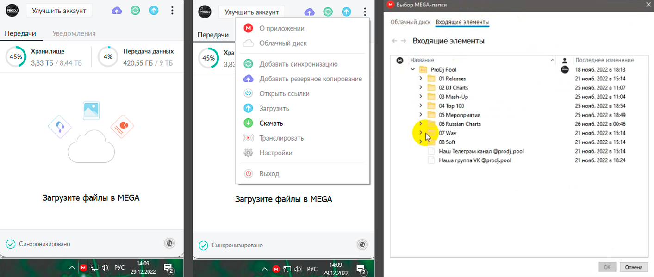Collapse the ProDj Pool root folder
654x277 pixels.
point(412,69)
